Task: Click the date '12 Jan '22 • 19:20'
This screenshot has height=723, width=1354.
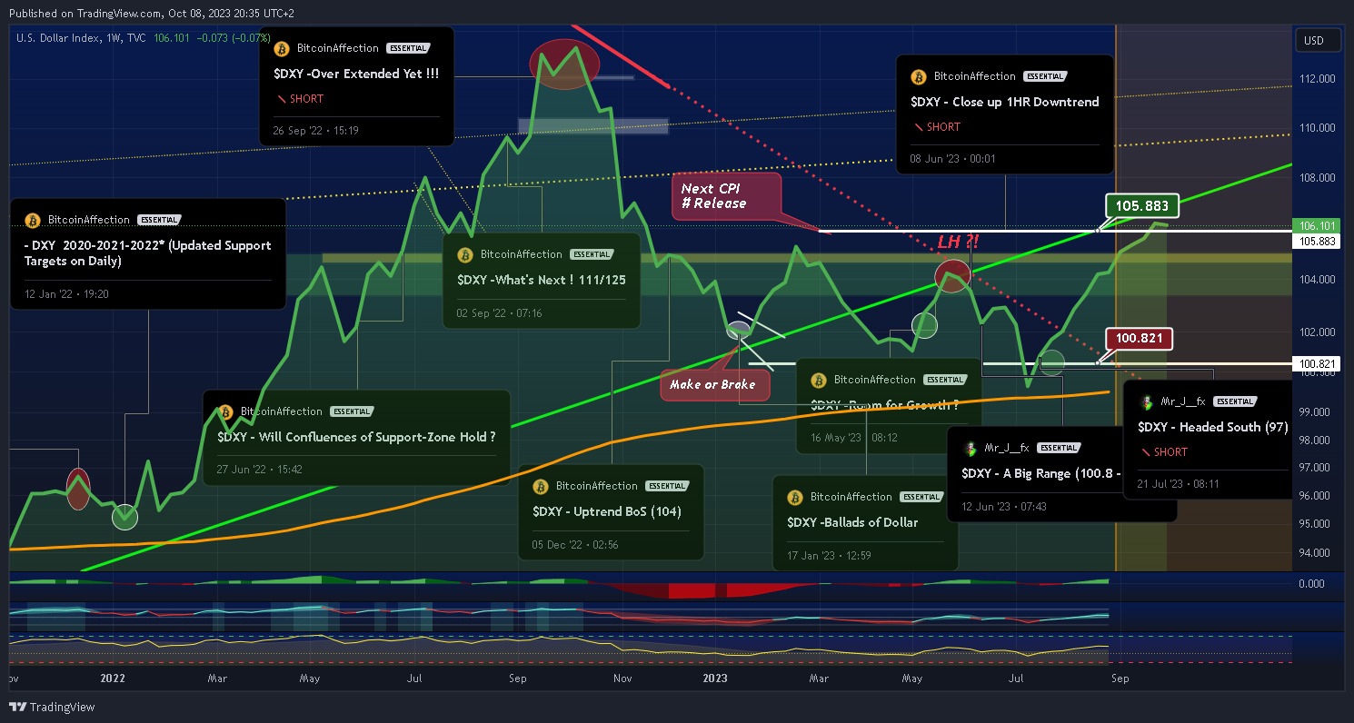Action: [65, 294]
